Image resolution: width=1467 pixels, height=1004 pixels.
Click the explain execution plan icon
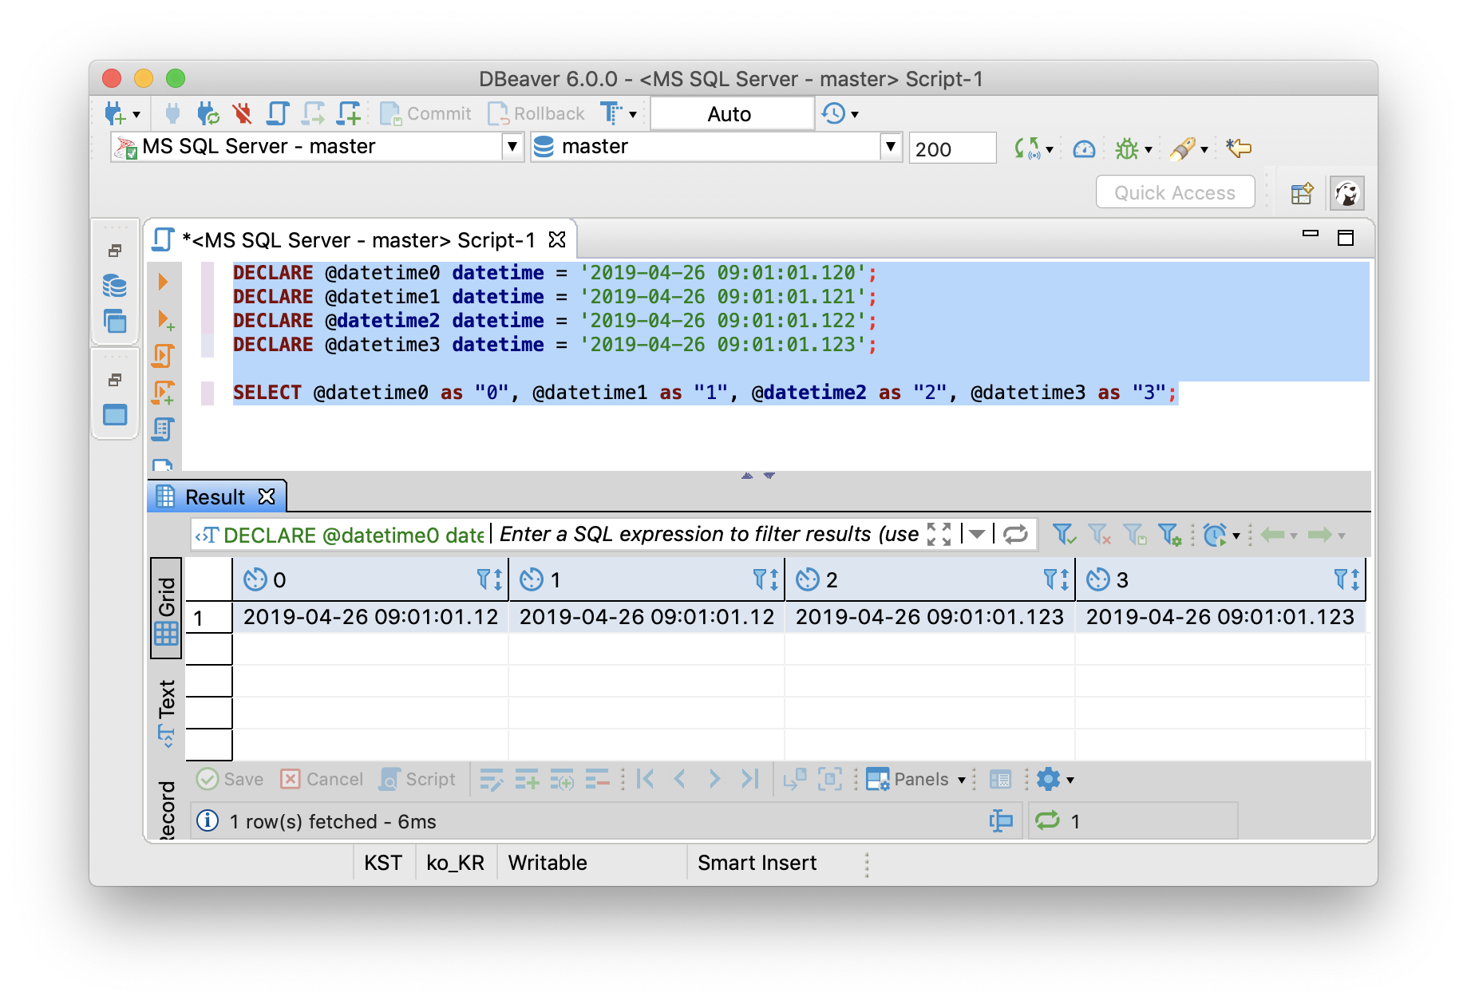pyautogui.click(x=163, y=429)
